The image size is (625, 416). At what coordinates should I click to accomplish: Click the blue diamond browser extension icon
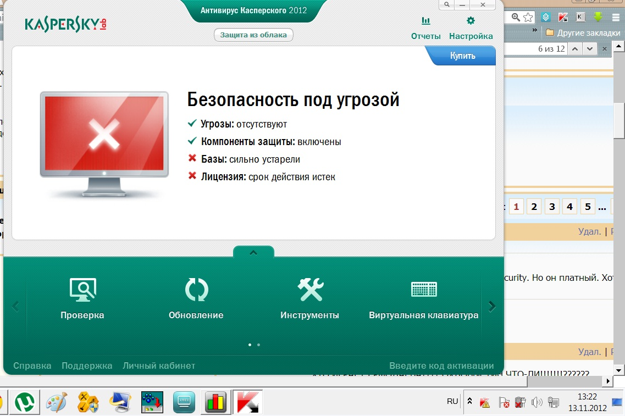pos(546,17)
